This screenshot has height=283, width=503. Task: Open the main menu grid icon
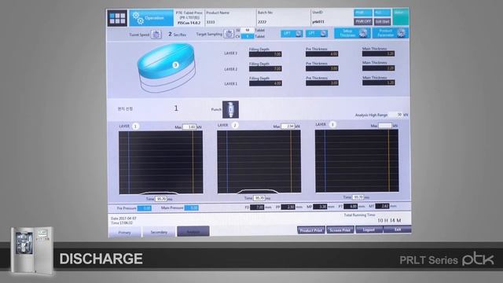click(117, 18)
